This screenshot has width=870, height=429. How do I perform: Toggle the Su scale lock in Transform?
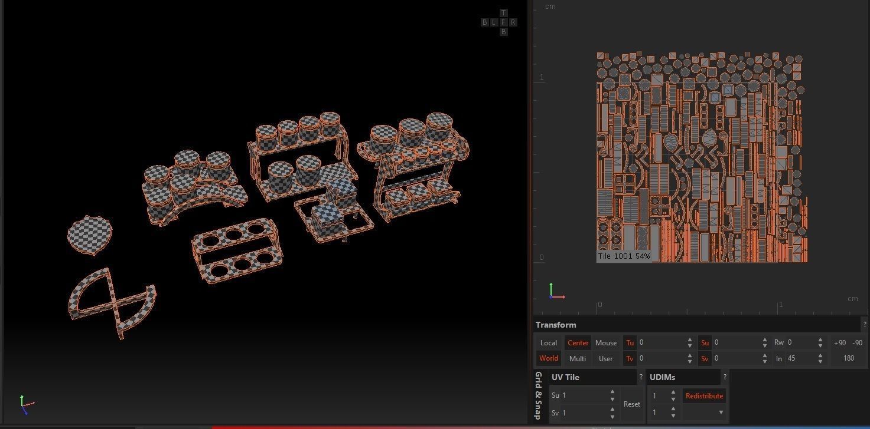coord(705,343)
